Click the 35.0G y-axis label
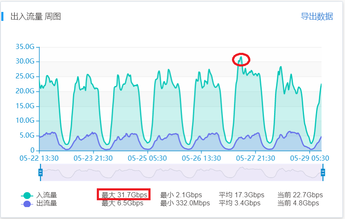The height and width of the screenshot is (219, 345). tap(25, 47)
